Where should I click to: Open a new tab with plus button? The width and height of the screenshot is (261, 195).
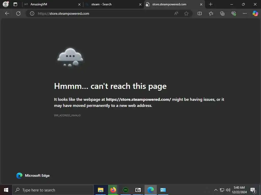[x=211, y=4]
